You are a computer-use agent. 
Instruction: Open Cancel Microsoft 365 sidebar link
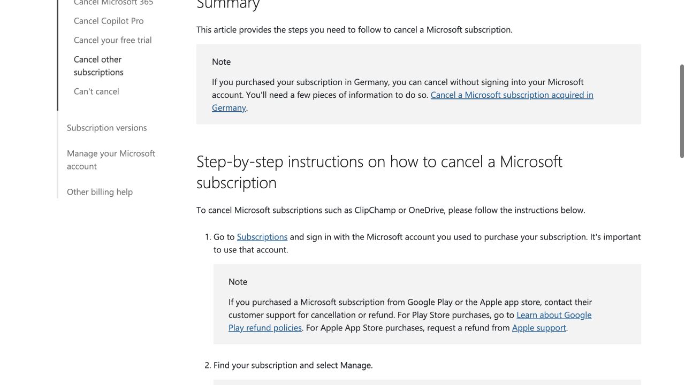(113, 3)
